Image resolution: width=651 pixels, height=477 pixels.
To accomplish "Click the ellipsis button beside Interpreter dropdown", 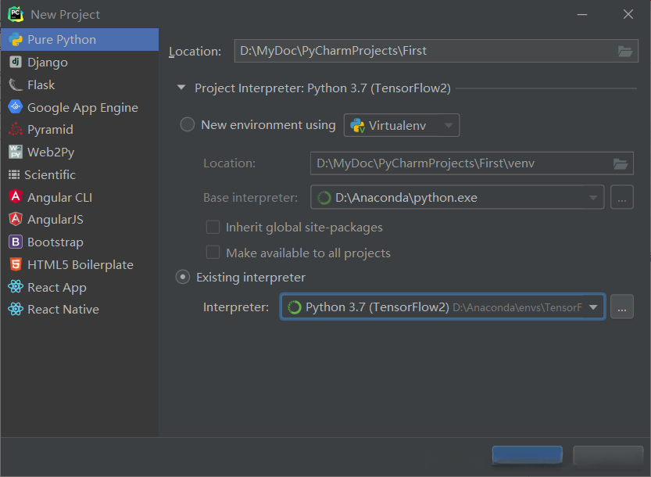I will (x=621, y=307).
